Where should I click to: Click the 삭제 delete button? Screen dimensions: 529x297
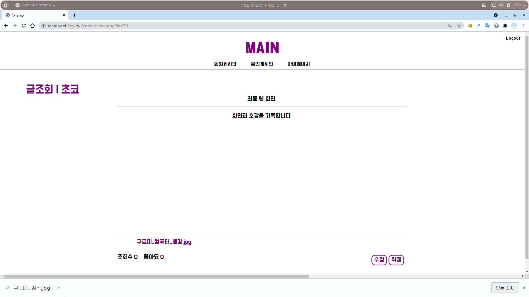[x=396, y=260]
